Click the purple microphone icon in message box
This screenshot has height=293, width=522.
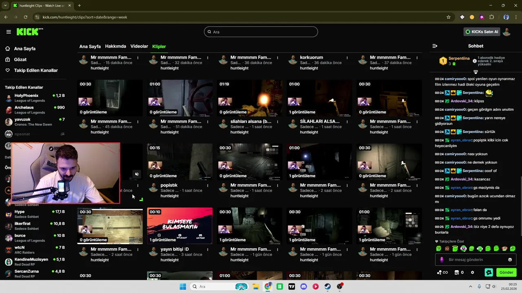point(442,260)
